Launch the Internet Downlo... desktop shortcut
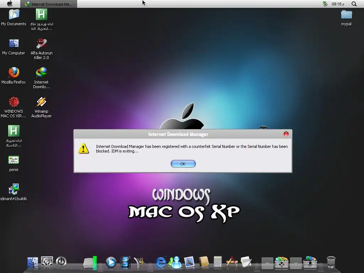This screenshot has width=364, height=273. (x=42, y=78)
